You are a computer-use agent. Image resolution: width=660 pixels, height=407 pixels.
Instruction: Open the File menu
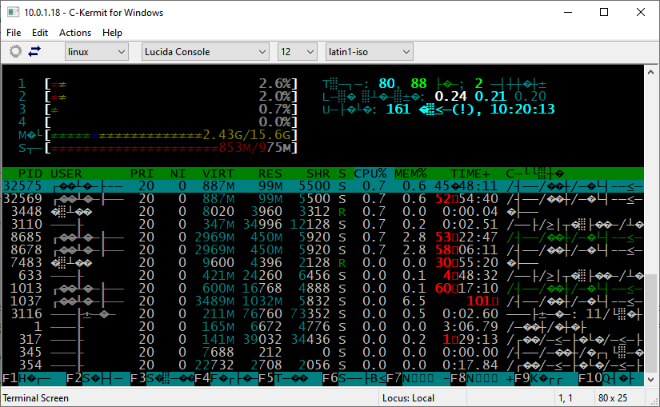(14, 33)
